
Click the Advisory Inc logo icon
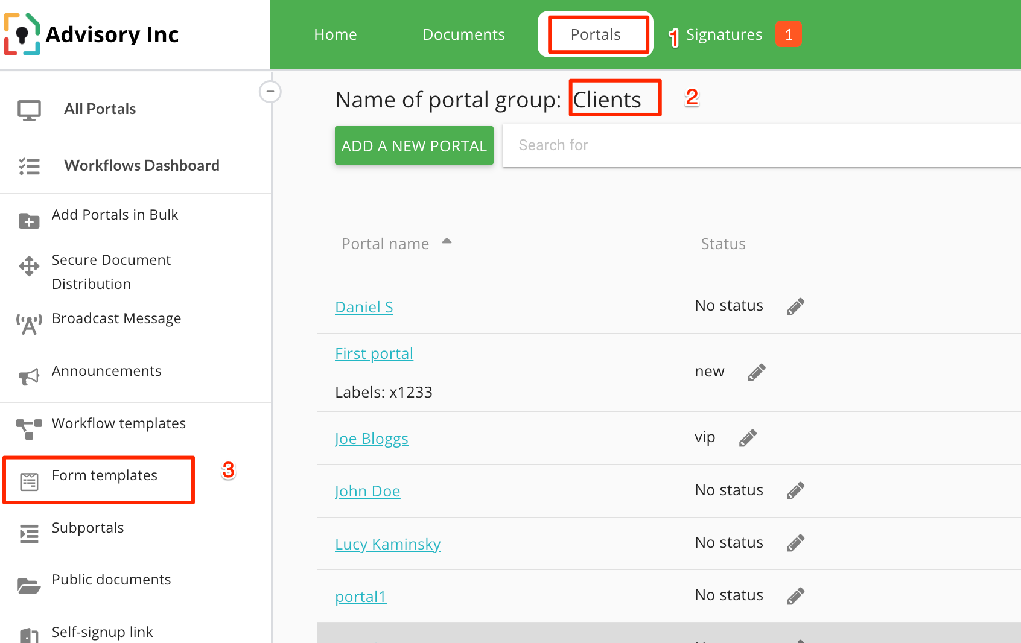tap(22, 34)
